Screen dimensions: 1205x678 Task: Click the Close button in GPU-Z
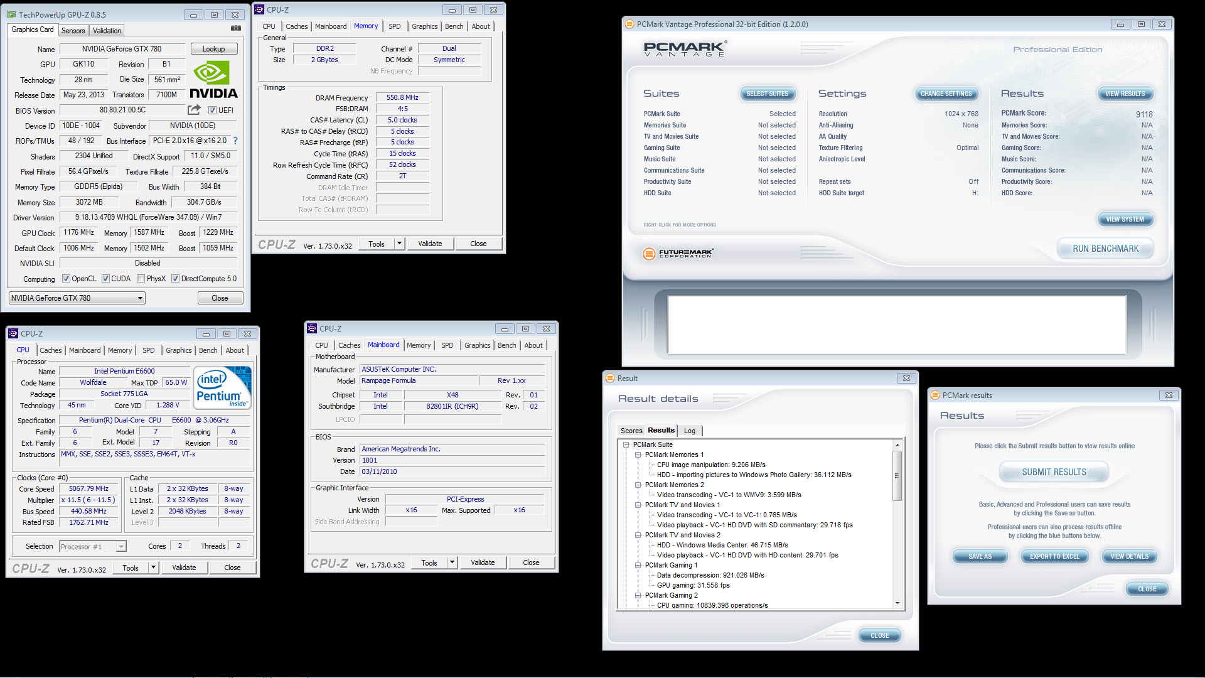tap(220, 298)
